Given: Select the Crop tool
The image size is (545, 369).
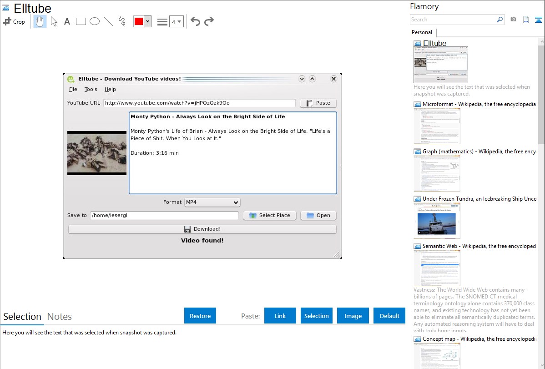Looking at the screenshot, I should (14, 21).
